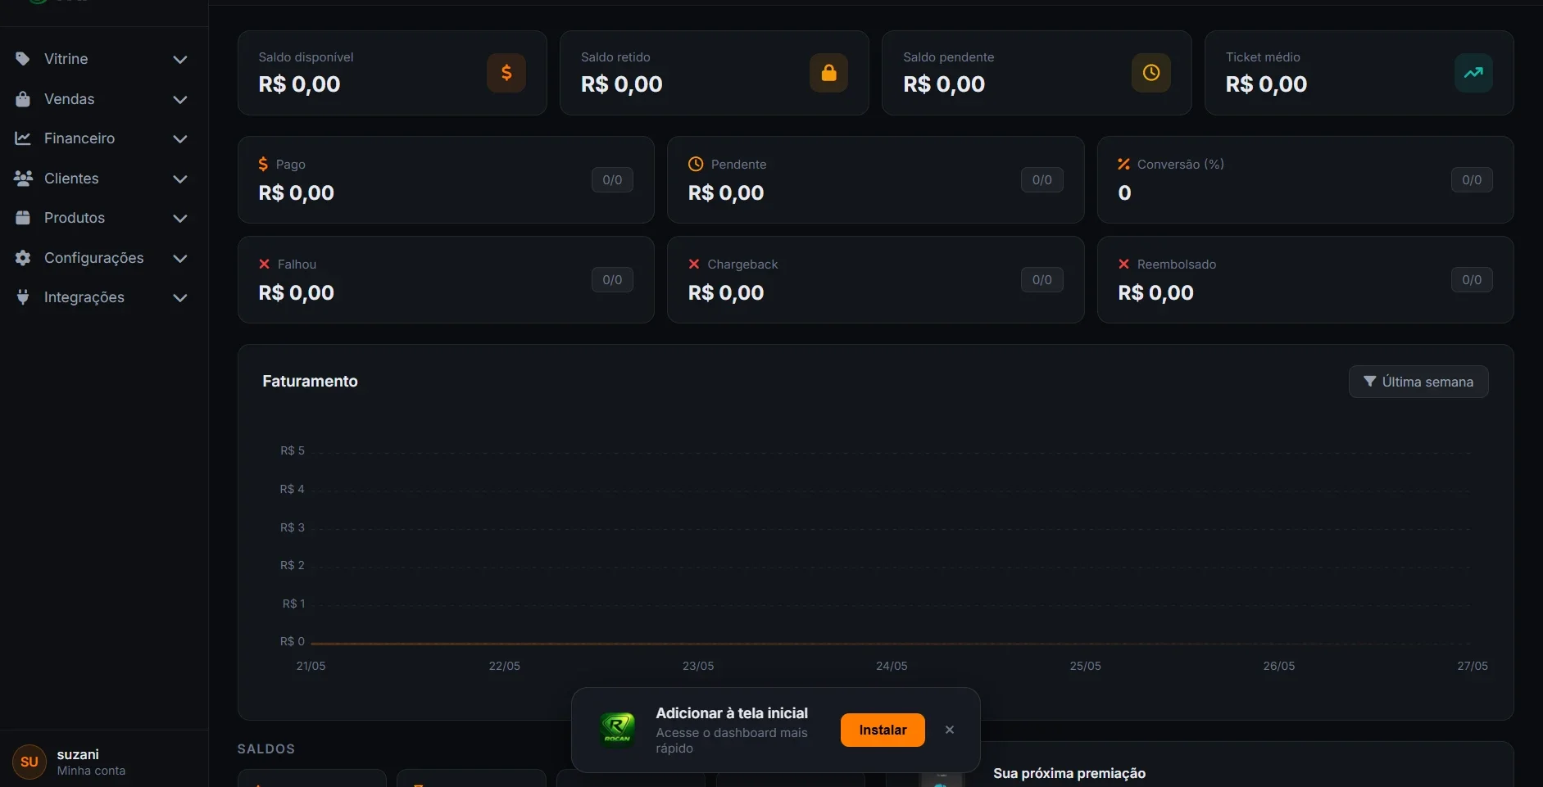Click the Ticket médio R$ 0,00 value
1543x787 pixels.
click(1266, 84)
